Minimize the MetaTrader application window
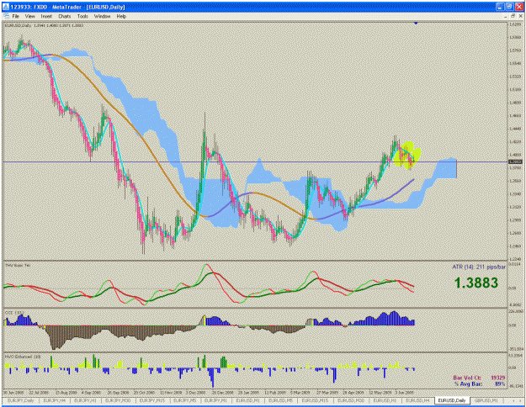 (500, 7)
